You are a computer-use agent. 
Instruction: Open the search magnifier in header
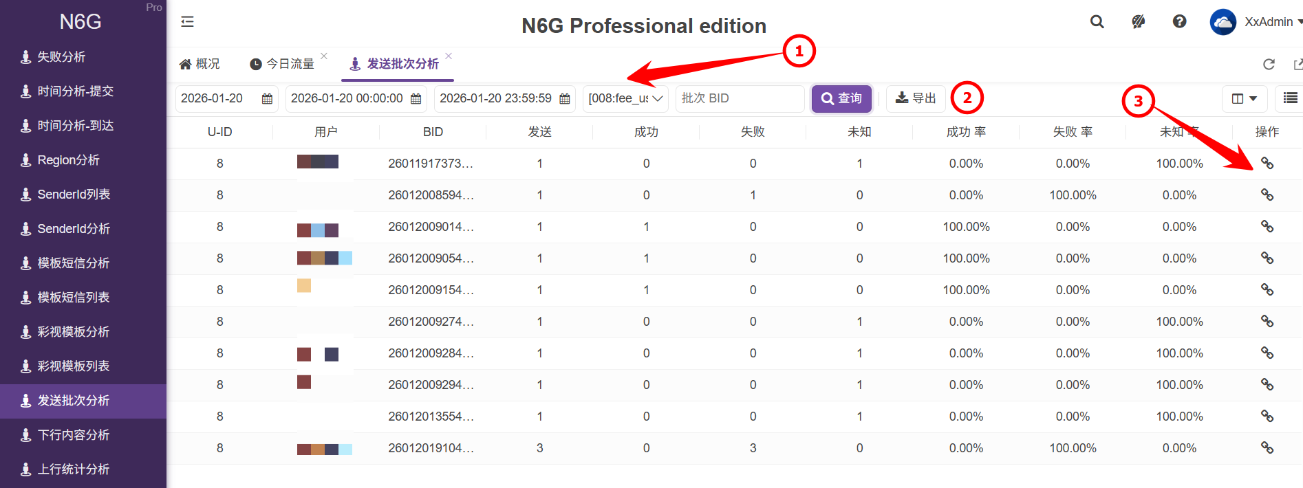click(x=1097, y=22)
